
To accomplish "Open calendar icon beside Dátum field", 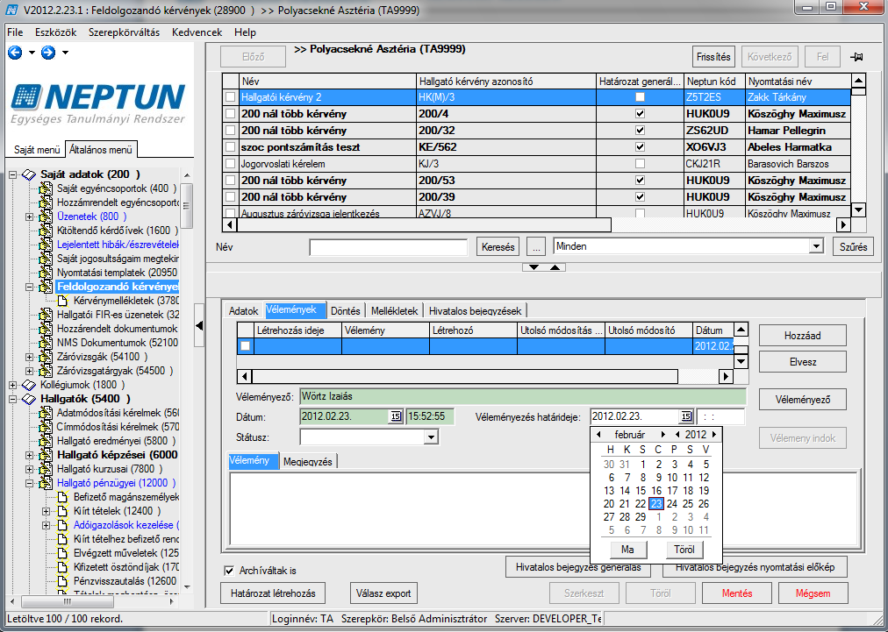I will click(395, 416).
